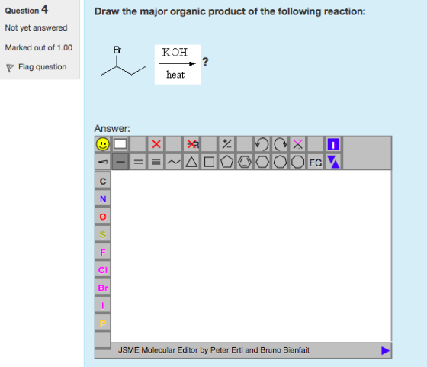Viewport: 427px width, 367px height.
Task: Click the blue info icon
Action: (x=333, y=144)
